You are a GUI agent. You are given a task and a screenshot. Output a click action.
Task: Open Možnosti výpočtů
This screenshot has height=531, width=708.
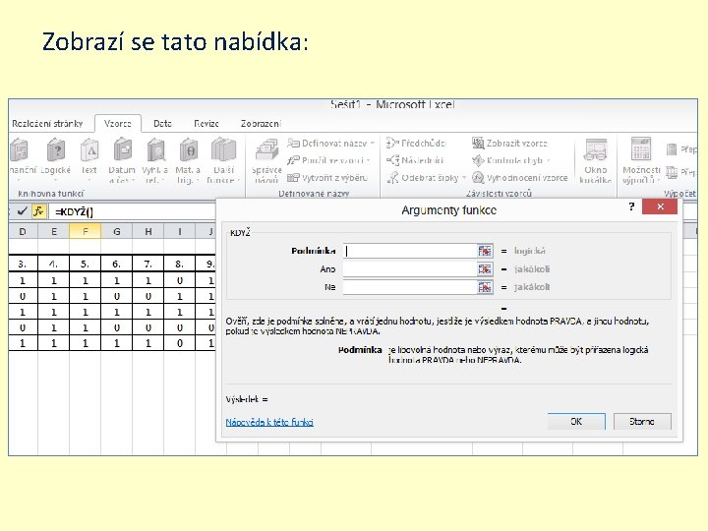(x=641, y=160)
